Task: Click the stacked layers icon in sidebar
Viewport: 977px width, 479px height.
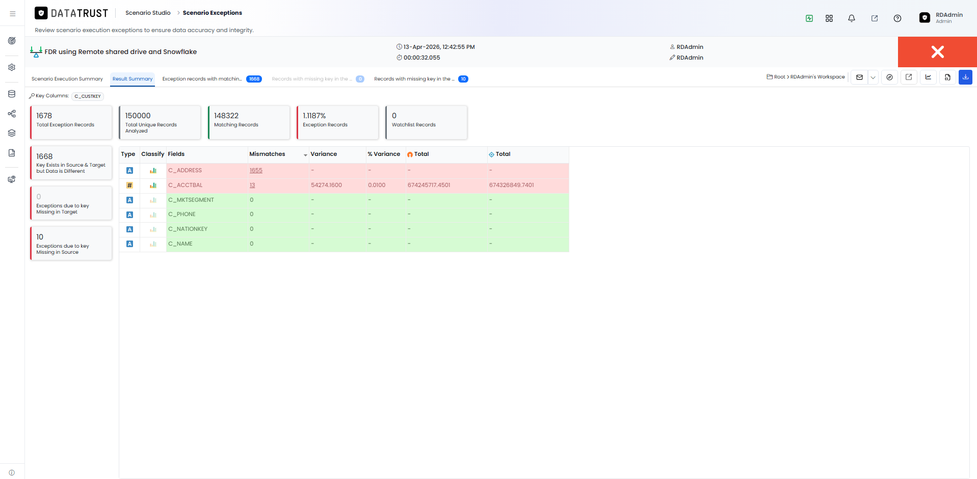Action: coord(12,133)
